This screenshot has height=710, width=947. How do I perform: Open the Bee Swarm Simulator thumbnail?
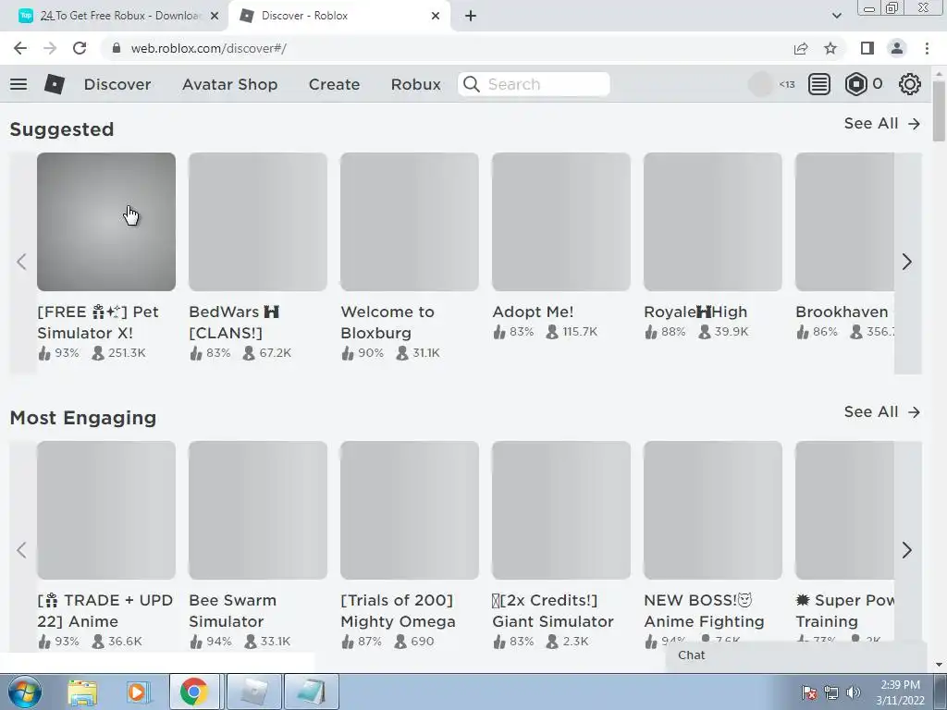258,510
